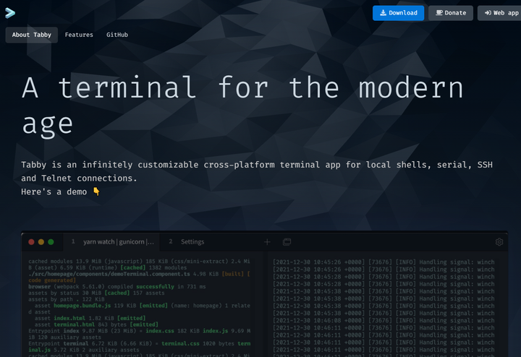Viewport: 521px width, 357px height.
Task: Add a new tab with plus icon
Action: pyautogui.click(x=267, y=242)
